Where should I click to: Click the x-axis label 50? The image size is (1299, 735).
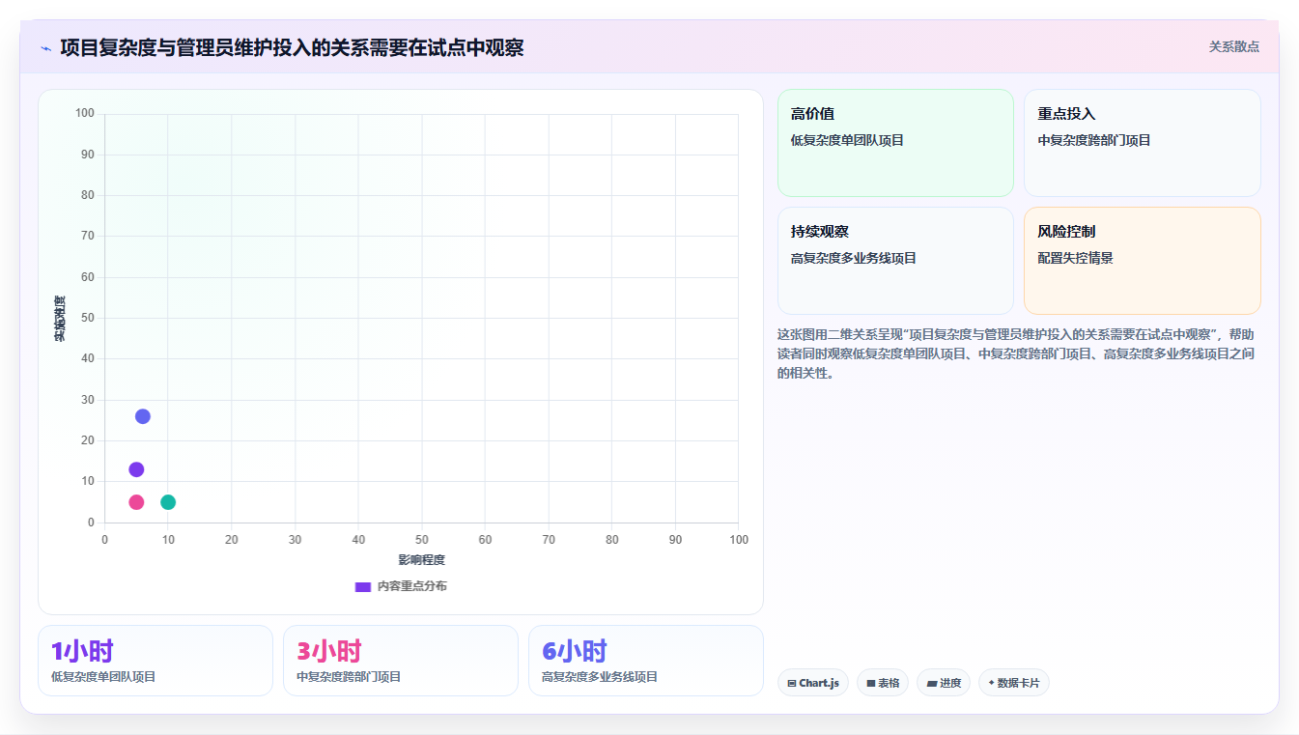(422, 539)
